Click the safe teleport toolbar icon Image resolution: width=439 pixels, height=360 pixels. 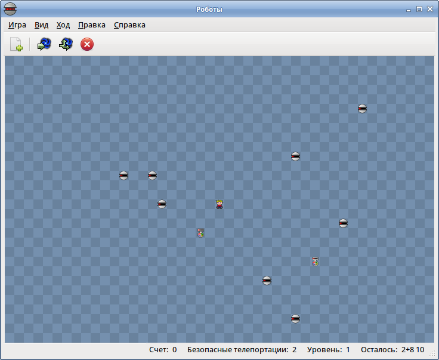[66, 44]
